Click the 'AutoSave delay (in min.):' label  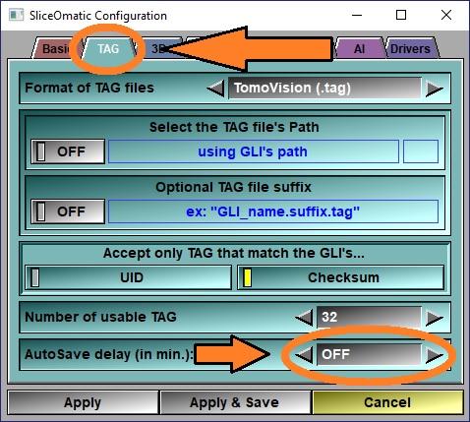pos(109,354)
